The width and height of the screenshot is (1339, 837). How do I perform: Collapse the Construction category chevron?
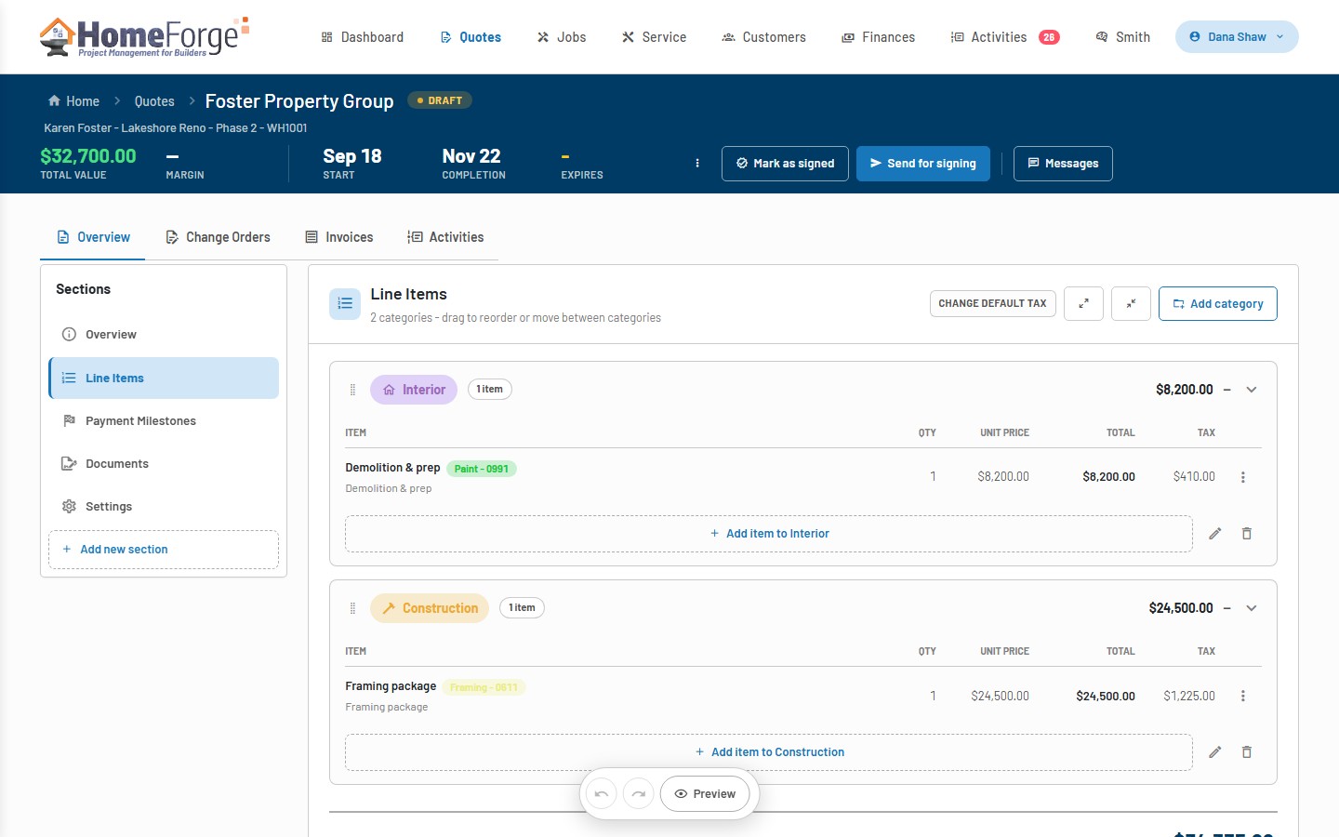pos(1252,608)
